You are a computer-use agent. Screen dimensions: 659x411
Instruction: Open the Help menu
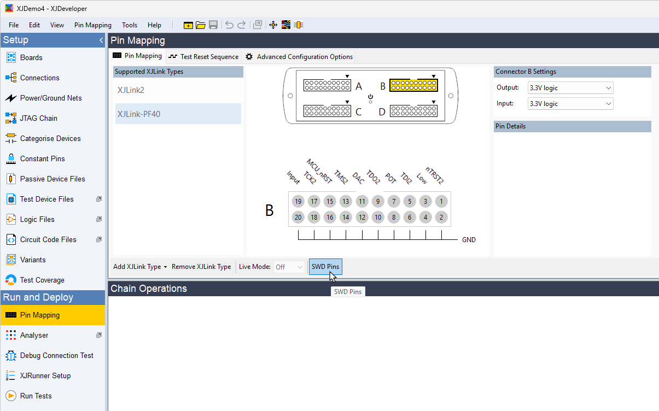point(154,25)
